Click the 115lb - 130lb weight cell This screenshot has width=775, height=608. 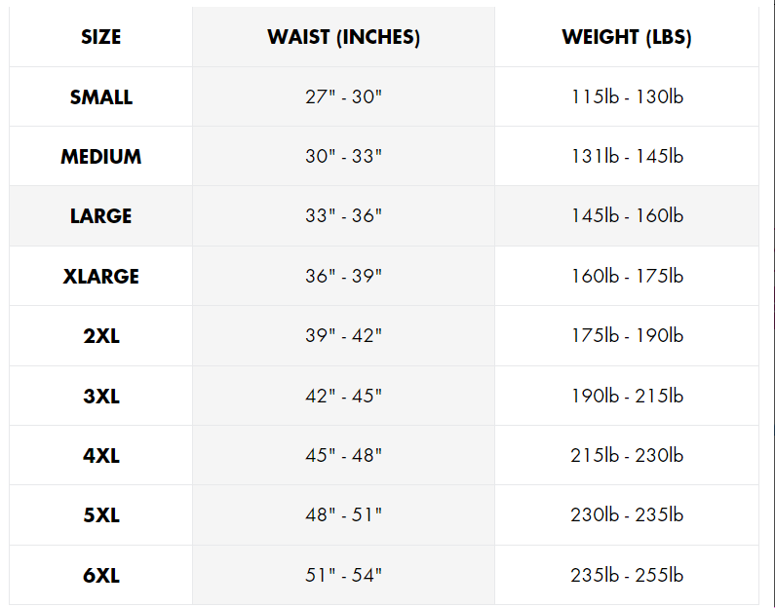click(x=627, y=97)
